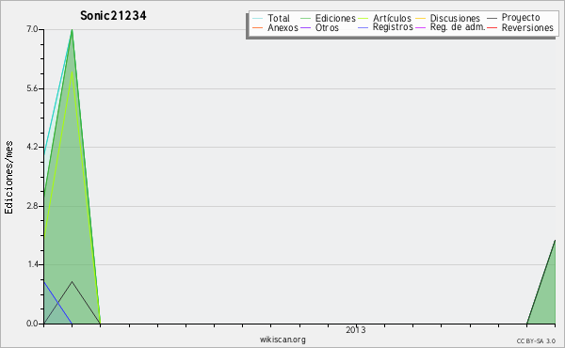Click the cyan Total legend line swatch

click(258, 18)
